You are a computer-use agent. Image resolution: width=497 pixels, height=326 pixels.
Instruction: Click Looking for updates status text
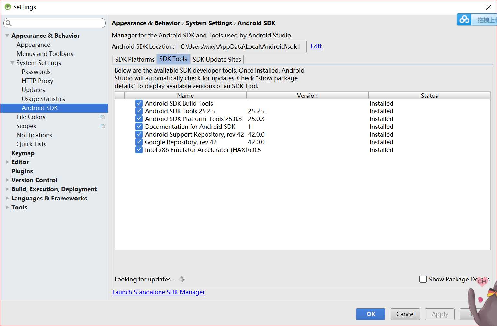(144, 279)
